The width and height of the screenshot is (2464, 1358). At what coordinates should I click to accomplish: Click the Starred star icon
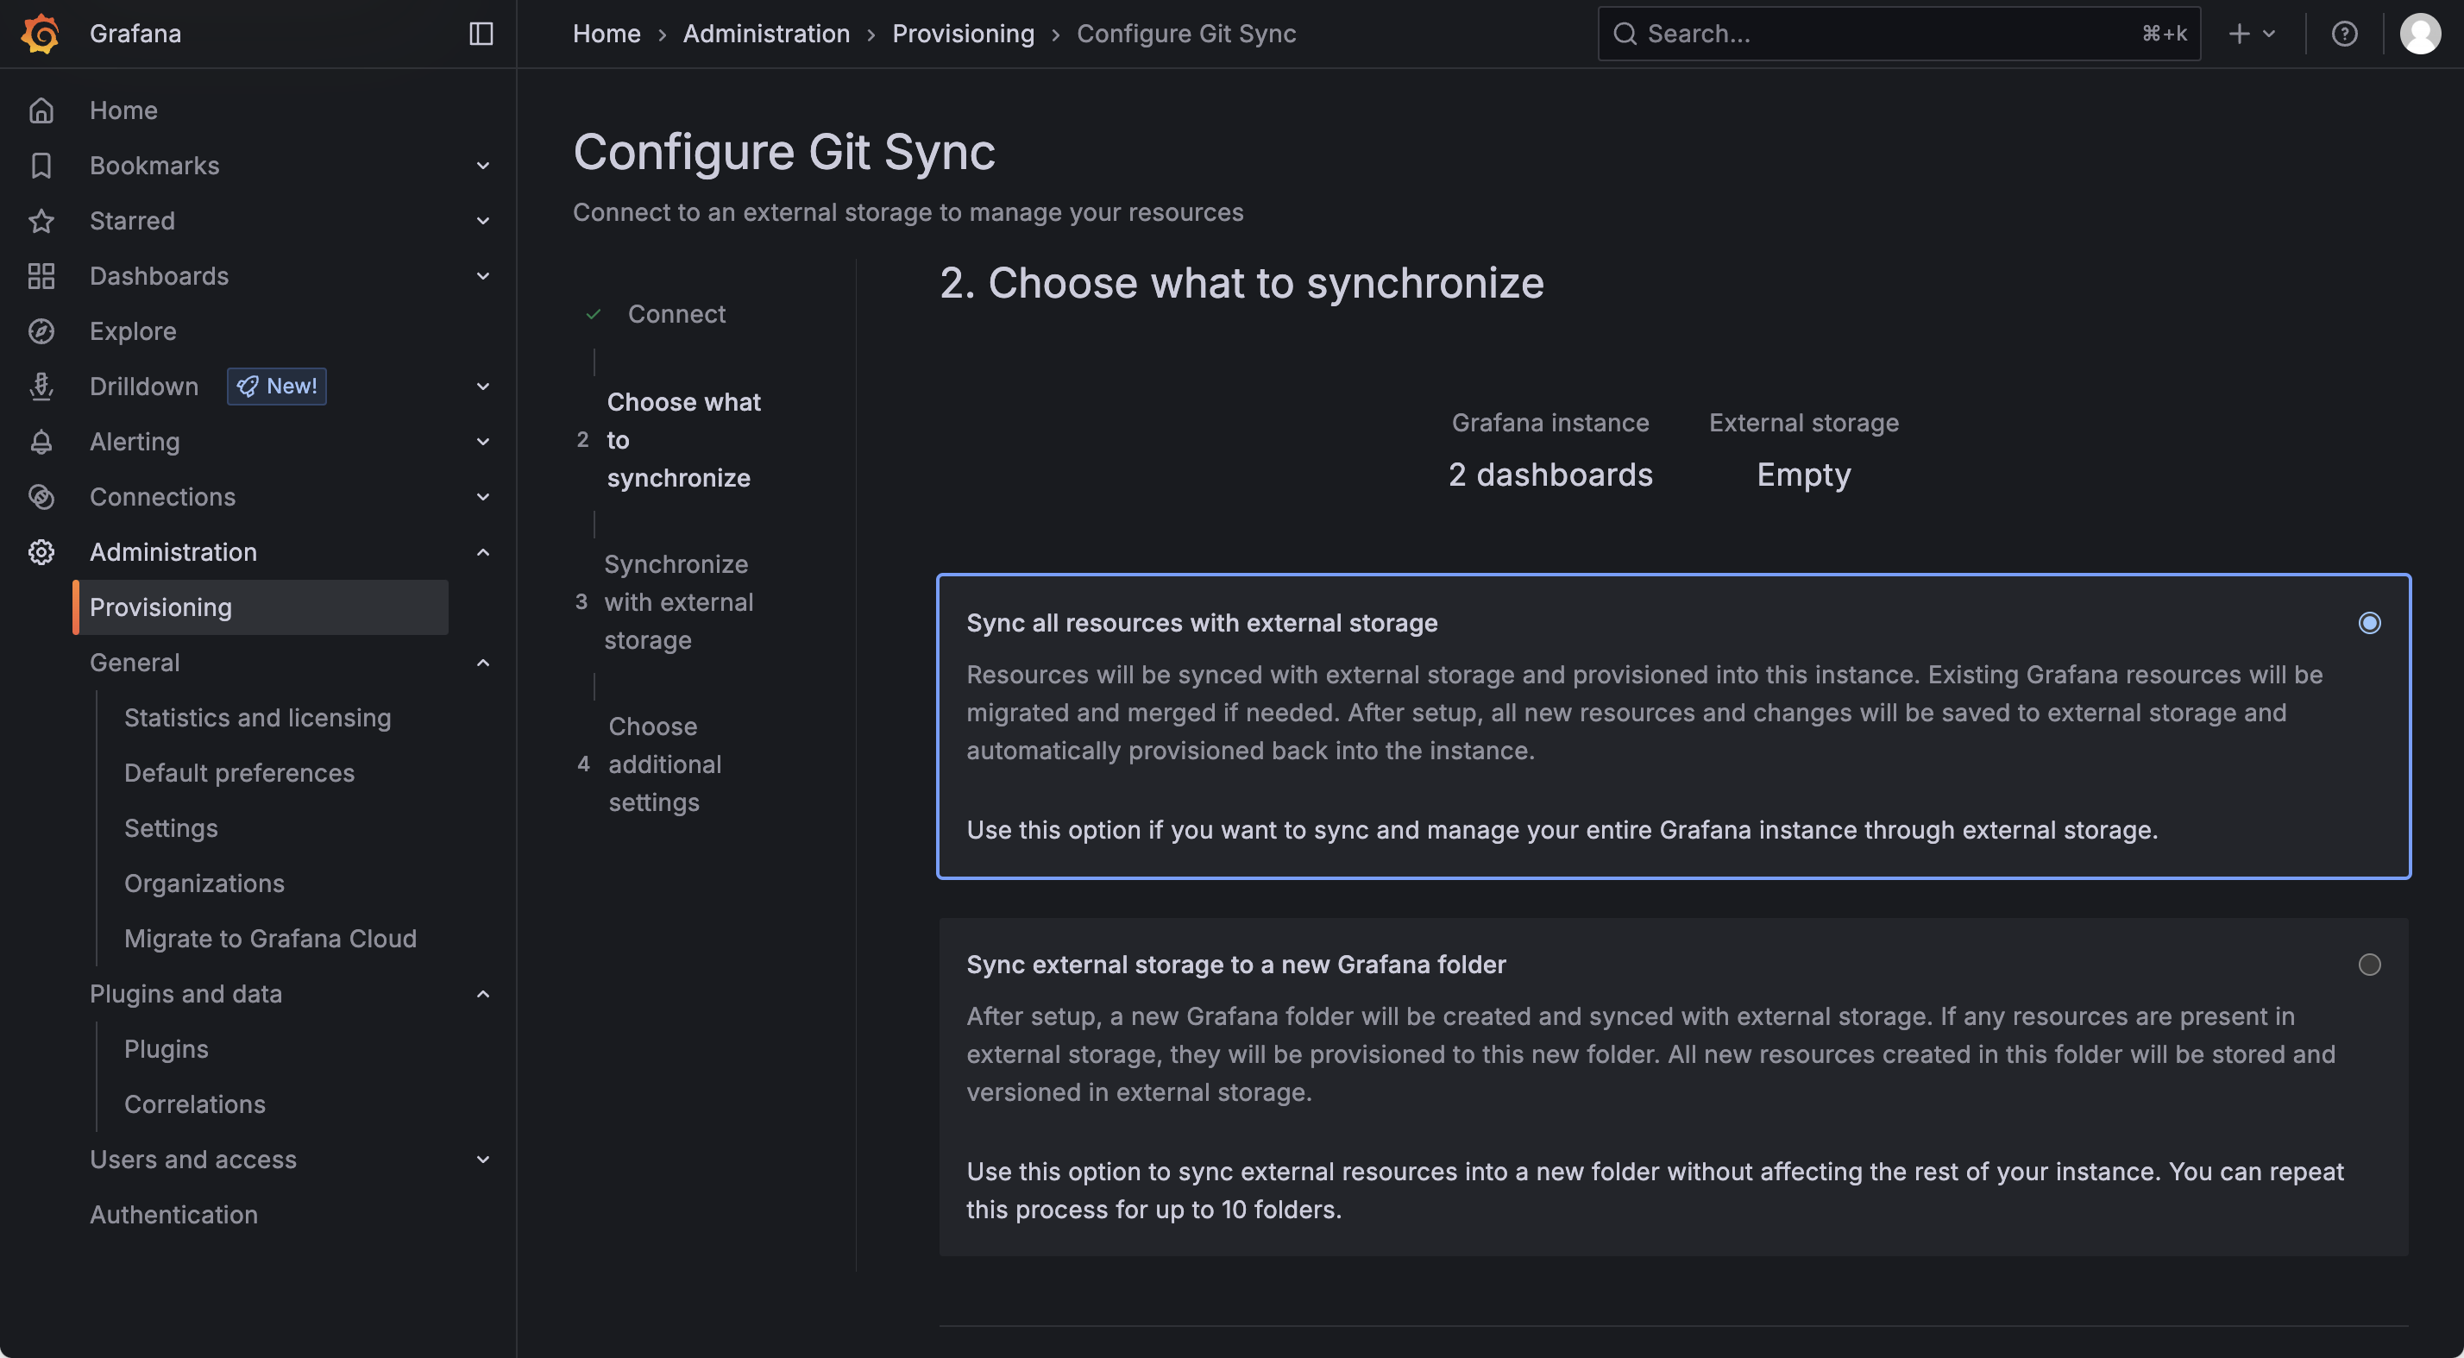[41, 221]
